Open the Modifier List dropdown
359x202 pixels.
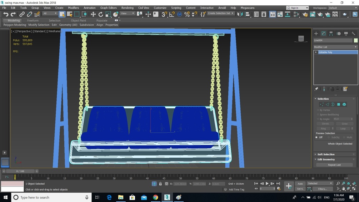pyautogui.click(x=335, y=47)
